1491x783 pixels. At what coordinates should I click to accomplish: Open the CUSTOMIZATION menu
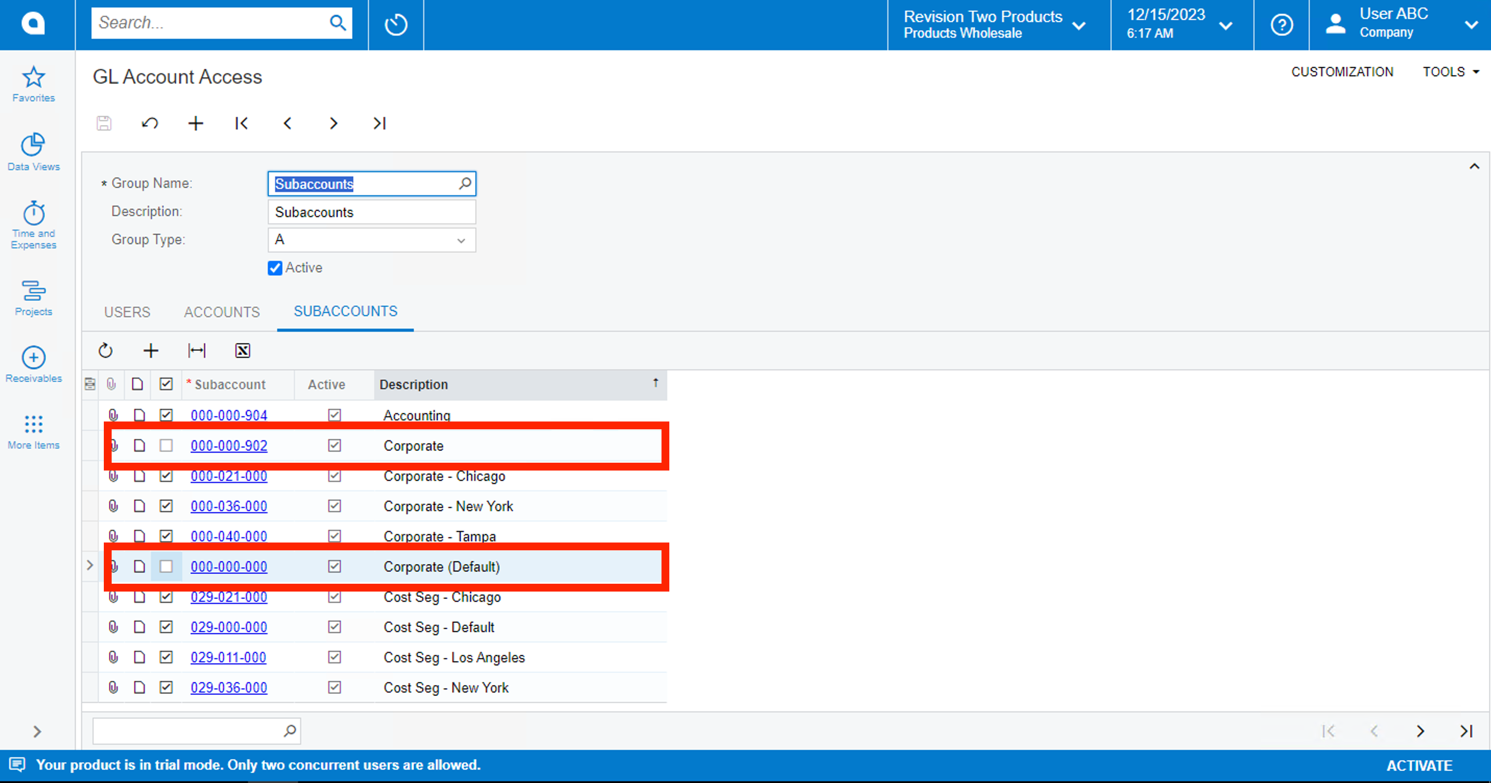tap(1342, 72)
